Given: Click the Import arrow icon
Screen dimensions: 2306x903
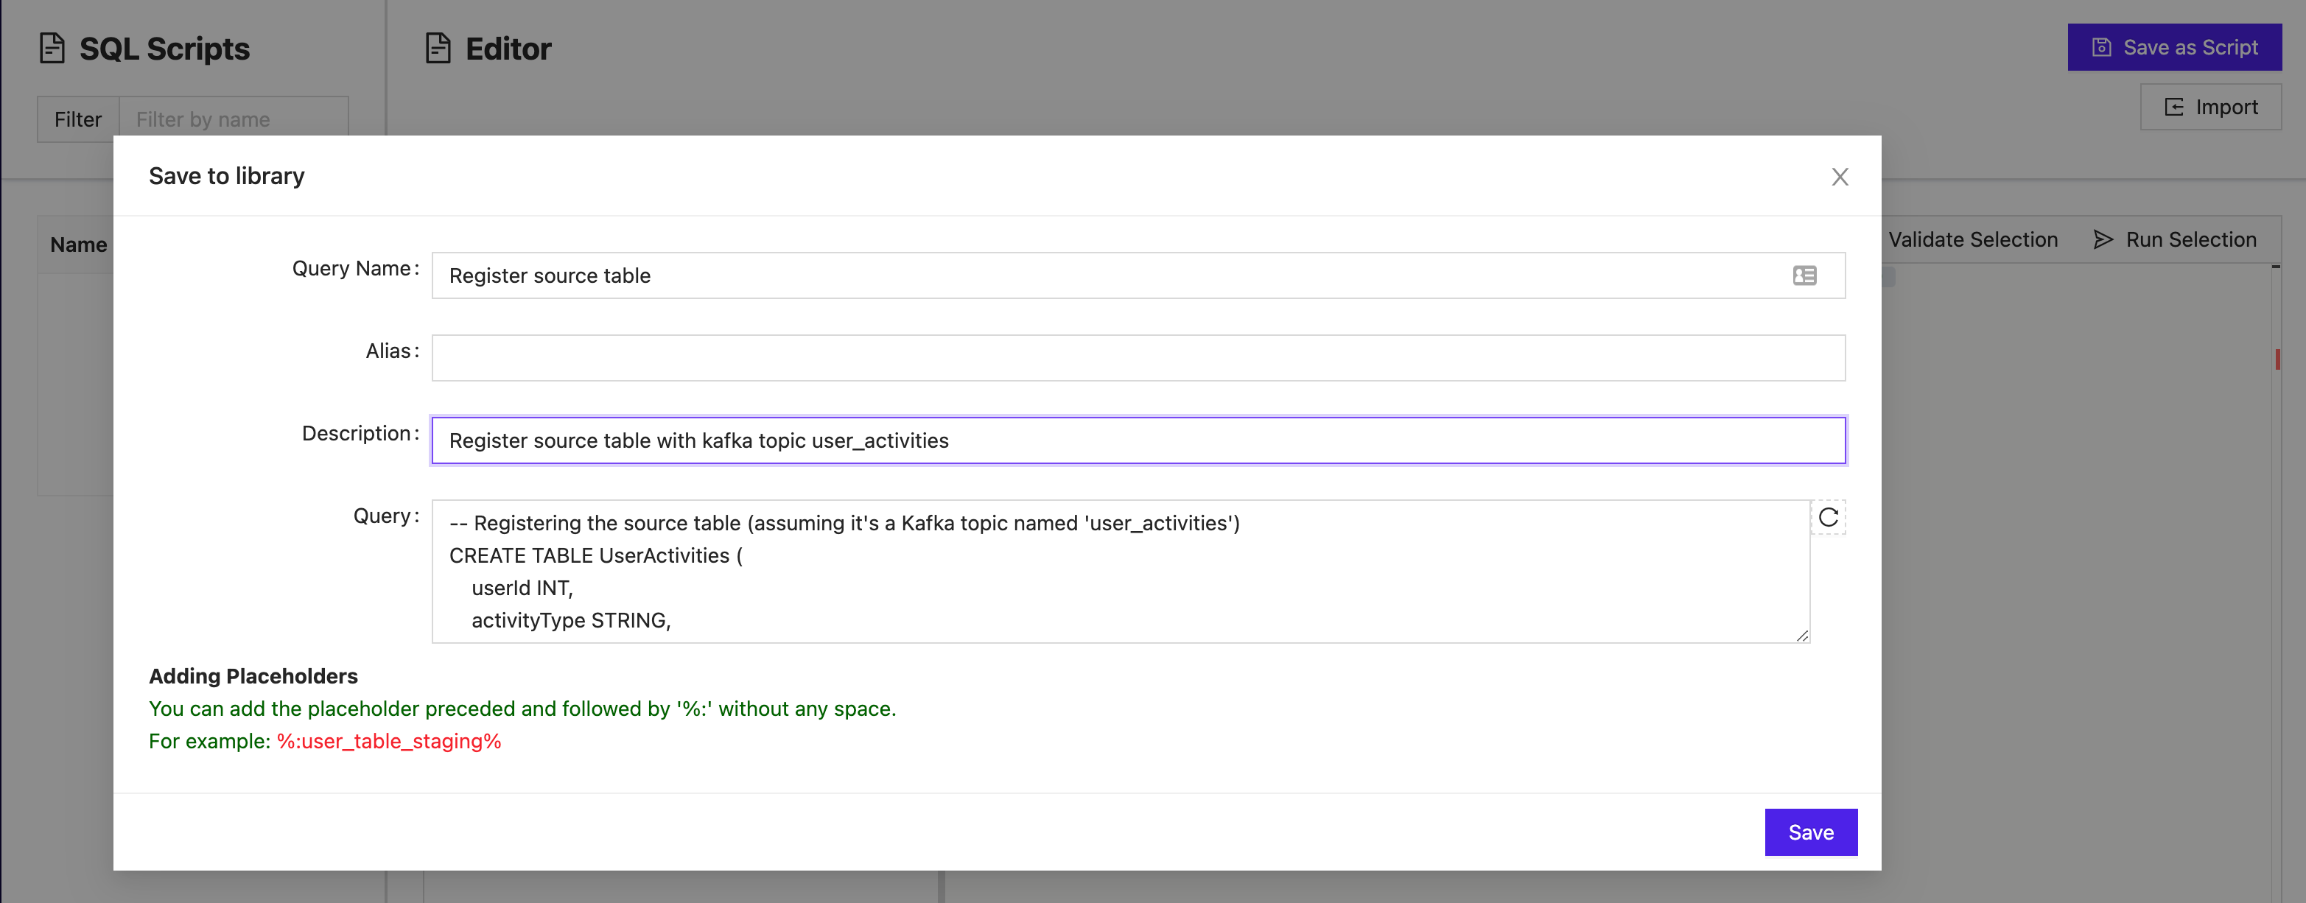Looking at the screenshot, I should 2174,108.
